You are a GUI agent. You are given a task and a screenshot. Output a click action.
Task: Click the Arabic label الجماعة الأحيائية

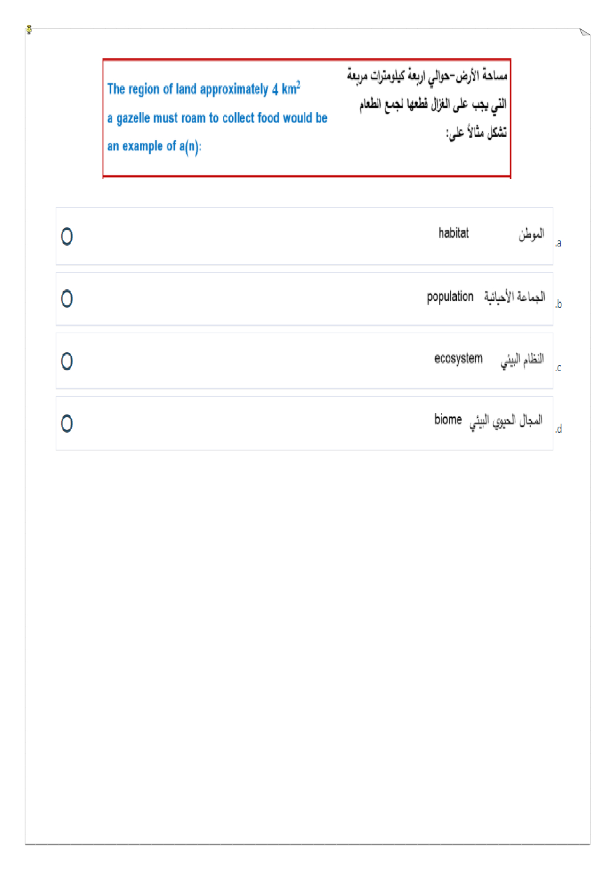coord(514,297)
